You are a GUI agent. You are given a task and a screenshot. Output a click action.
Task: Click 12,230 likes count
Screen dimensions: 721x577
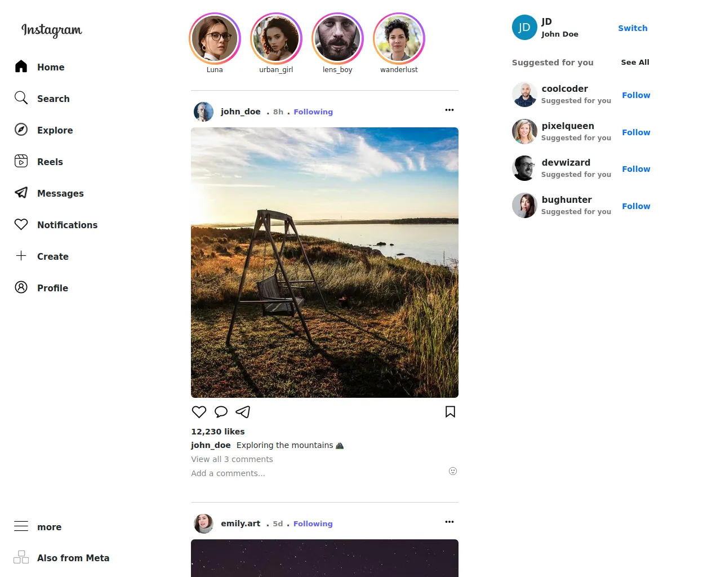click(218, 432)
